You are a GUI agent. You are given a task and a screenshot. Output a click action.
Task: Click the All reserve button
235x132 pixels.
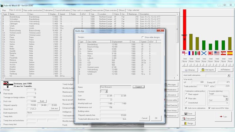click(172, 95)
